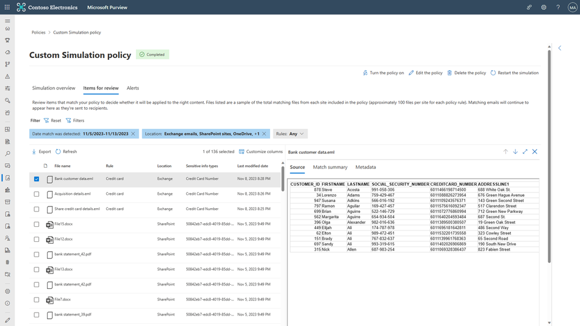
Task: Open the Filters button
Action: [75, 121]
